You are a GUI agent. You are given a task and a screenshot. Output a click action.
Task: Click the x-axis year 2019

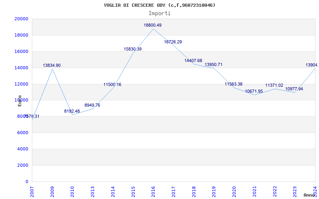point(214,192)
